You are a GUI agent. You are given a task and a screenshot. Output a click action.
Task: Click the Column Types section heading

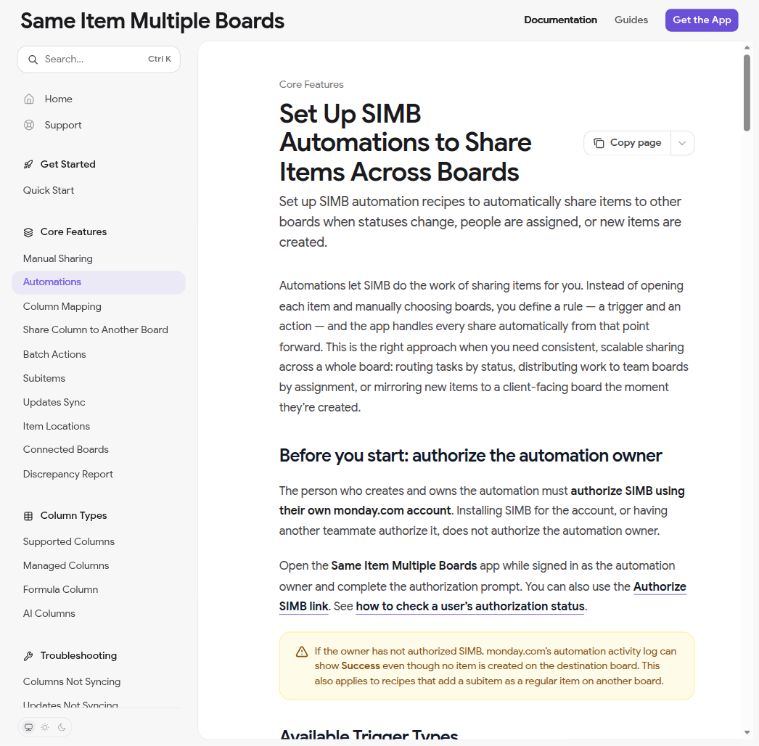pyautogui.click(x=73, y=515)
